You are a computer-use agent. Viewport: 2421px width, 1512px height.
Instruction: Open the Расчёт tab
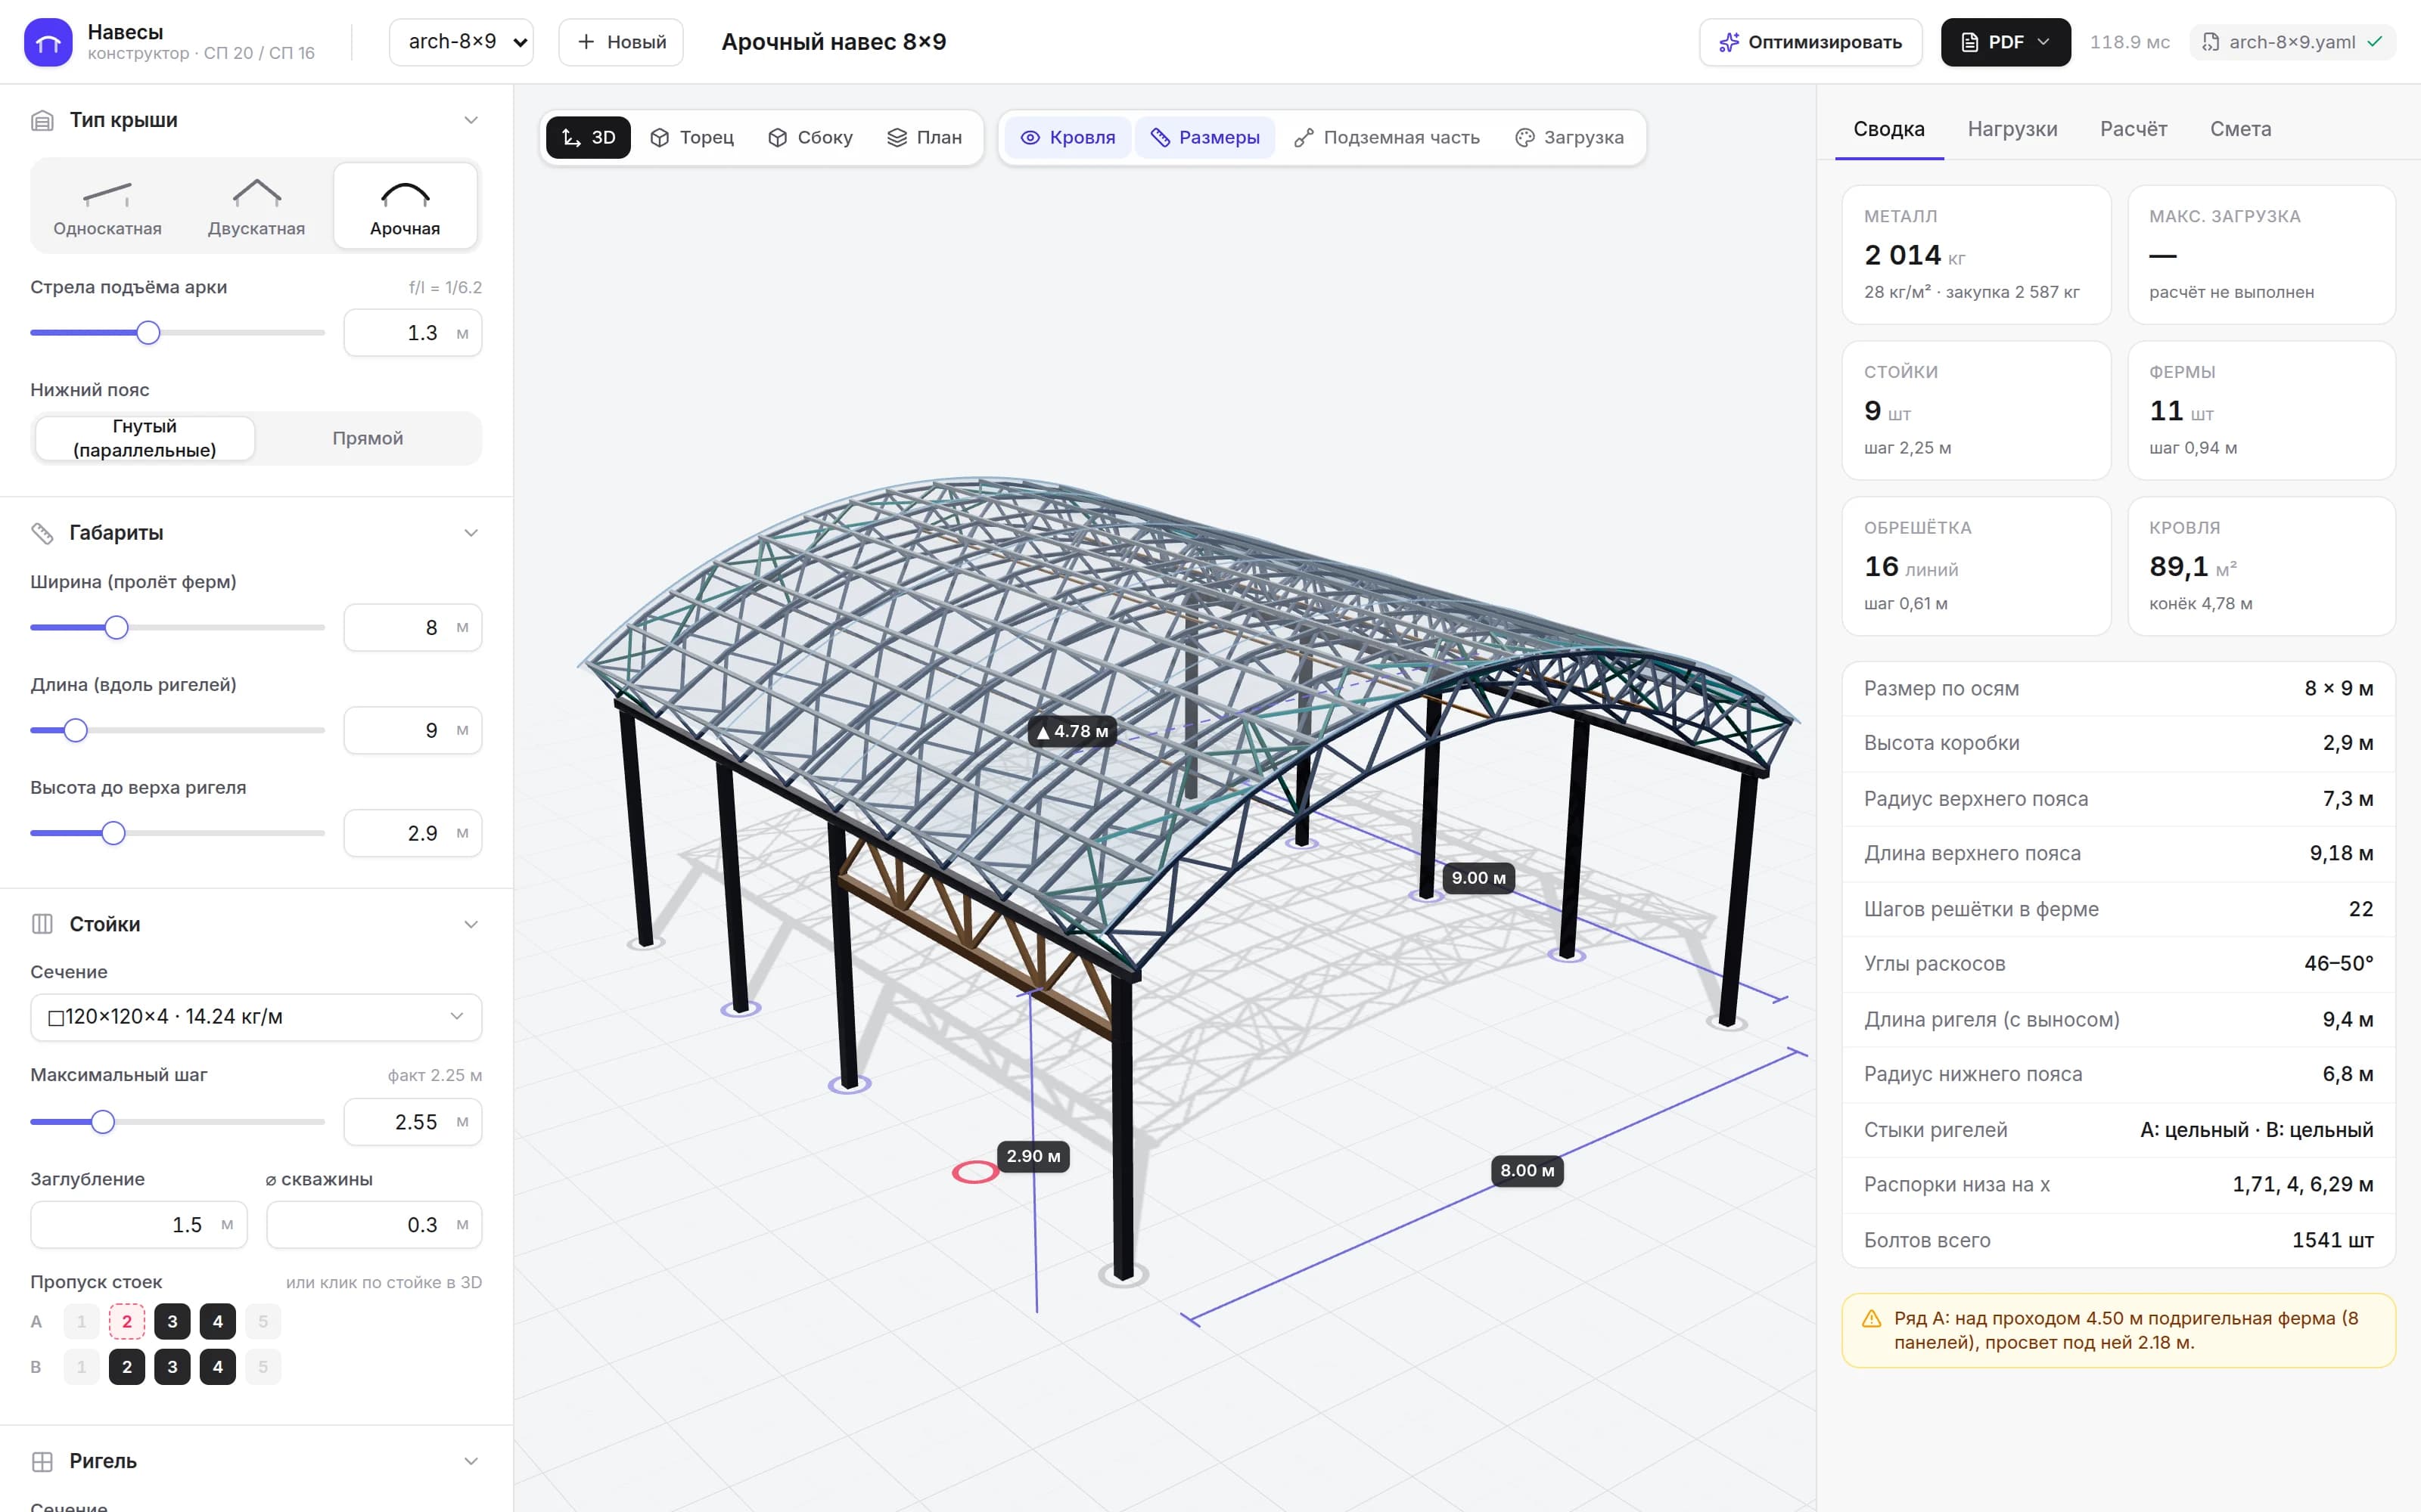[2133, 129]
